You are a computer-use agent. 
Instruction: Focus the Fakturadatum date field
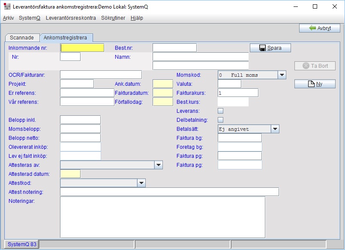[x=162, y=93]
